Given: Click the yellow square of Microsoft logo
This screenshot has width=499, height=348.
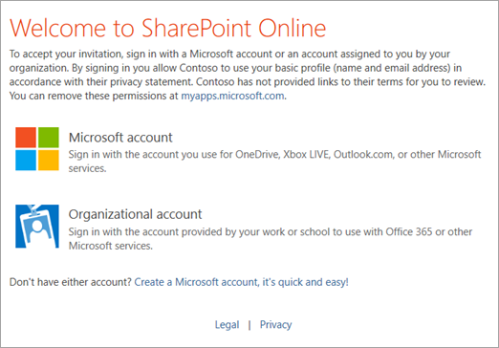Looking at the screenshot, I should click(49, 161).
